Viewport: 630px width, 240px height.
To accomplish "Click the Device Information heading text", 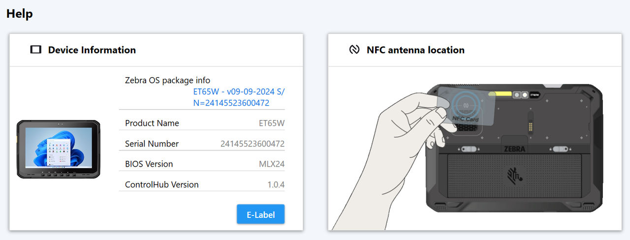I will [x=92, y=50].
